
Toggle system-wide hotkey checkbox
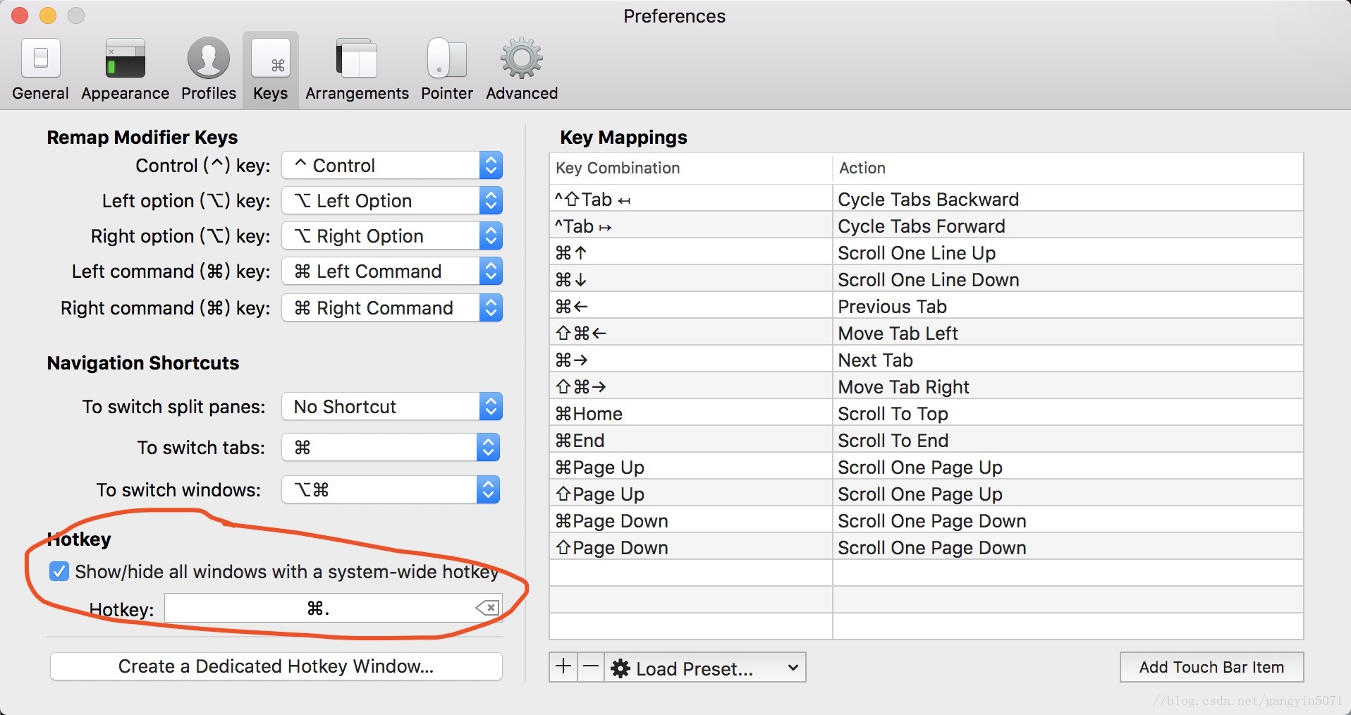59,571
